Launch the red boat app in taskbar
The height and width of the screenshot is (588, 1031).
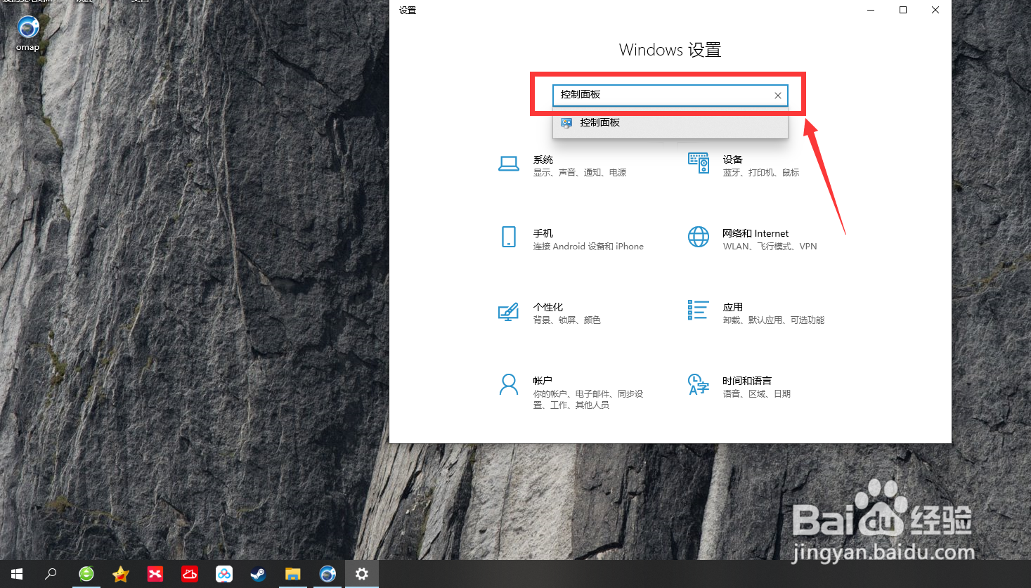click(190, 574)
